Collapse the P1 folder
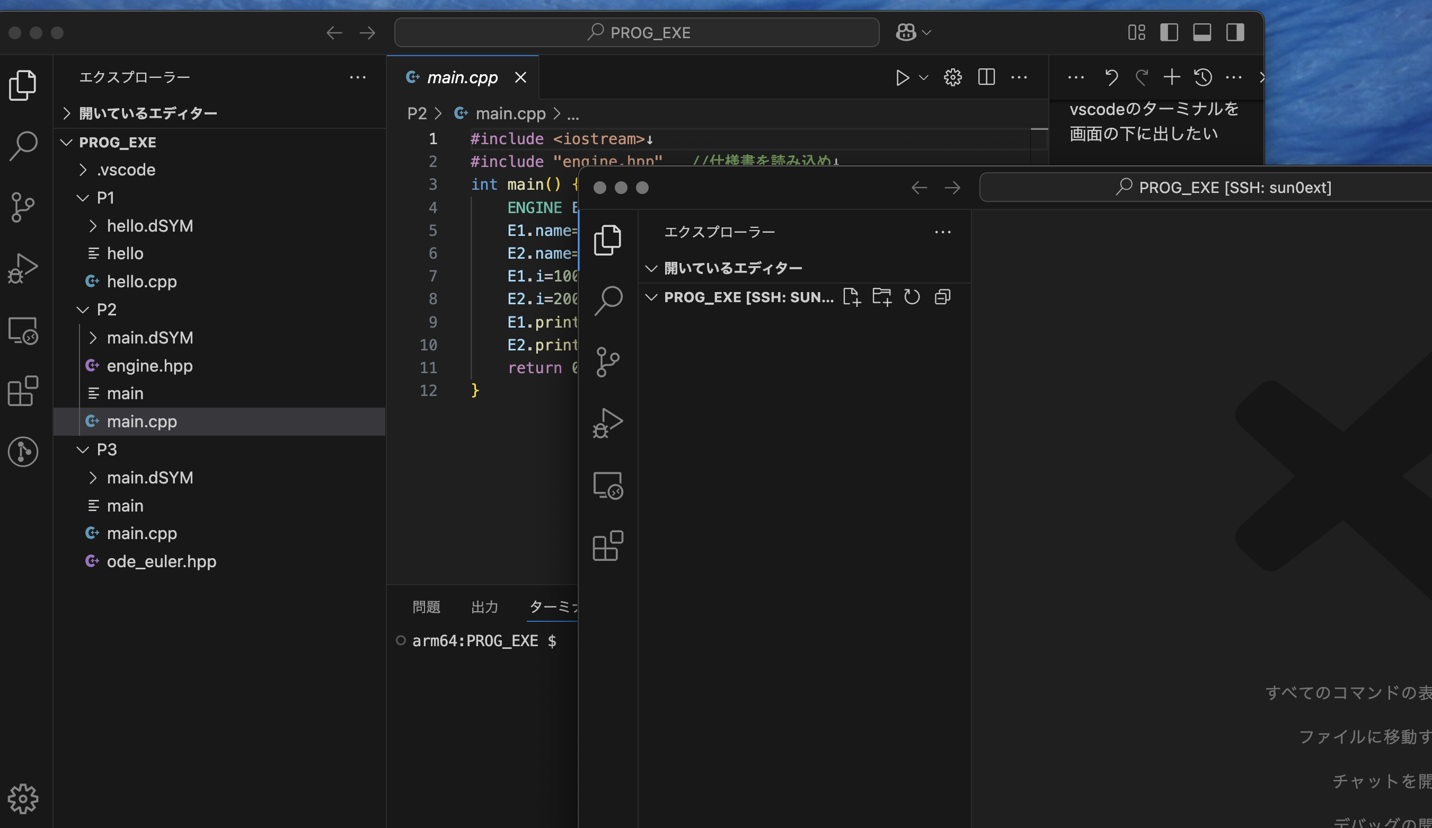This screenshot has width=1432, height=828. 219,198
